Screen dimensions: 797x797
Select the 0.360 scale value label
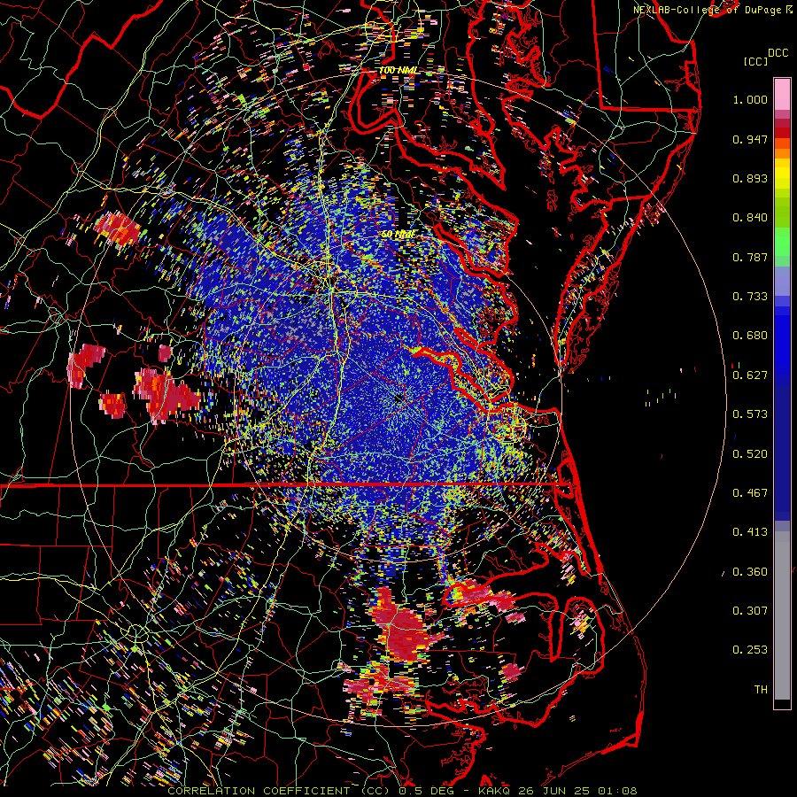750,572
